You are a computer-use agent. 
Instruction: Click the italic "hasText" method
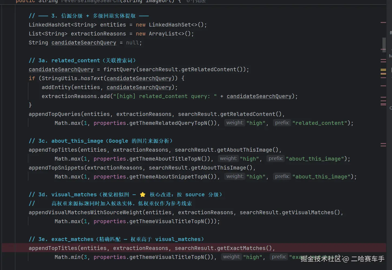(x=92, y=78)
